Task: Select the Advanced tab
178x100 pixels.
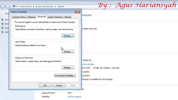Action: [42, 17]
